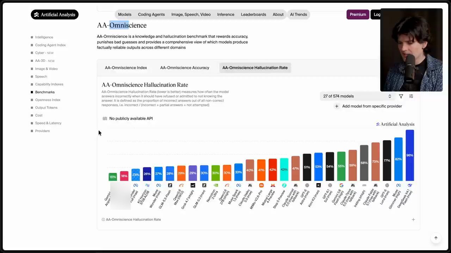
Task: Go to Speed & Latency in the sidebar
Action: point(48,123)
